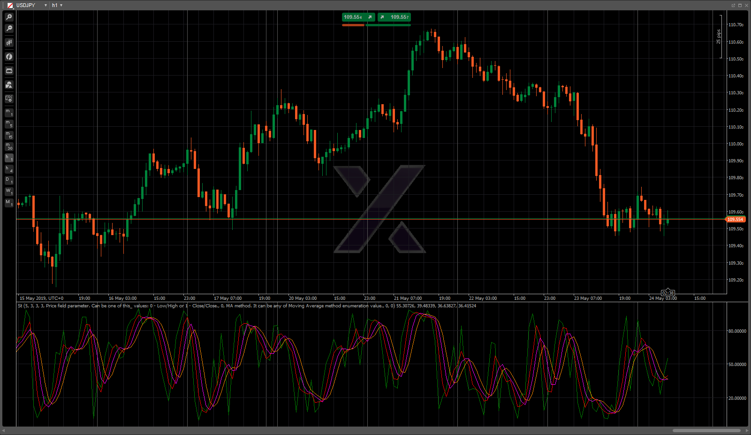This screenshot has height=435, width=751.
Task: Click the zoom out magnifier icon
Action: tap(9, 29)
